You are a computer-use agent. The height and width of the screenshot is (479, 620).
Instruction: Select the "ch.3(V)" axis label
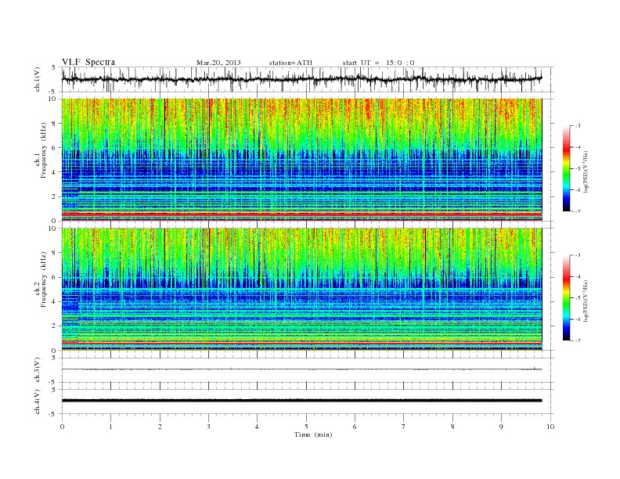(38, 370)
